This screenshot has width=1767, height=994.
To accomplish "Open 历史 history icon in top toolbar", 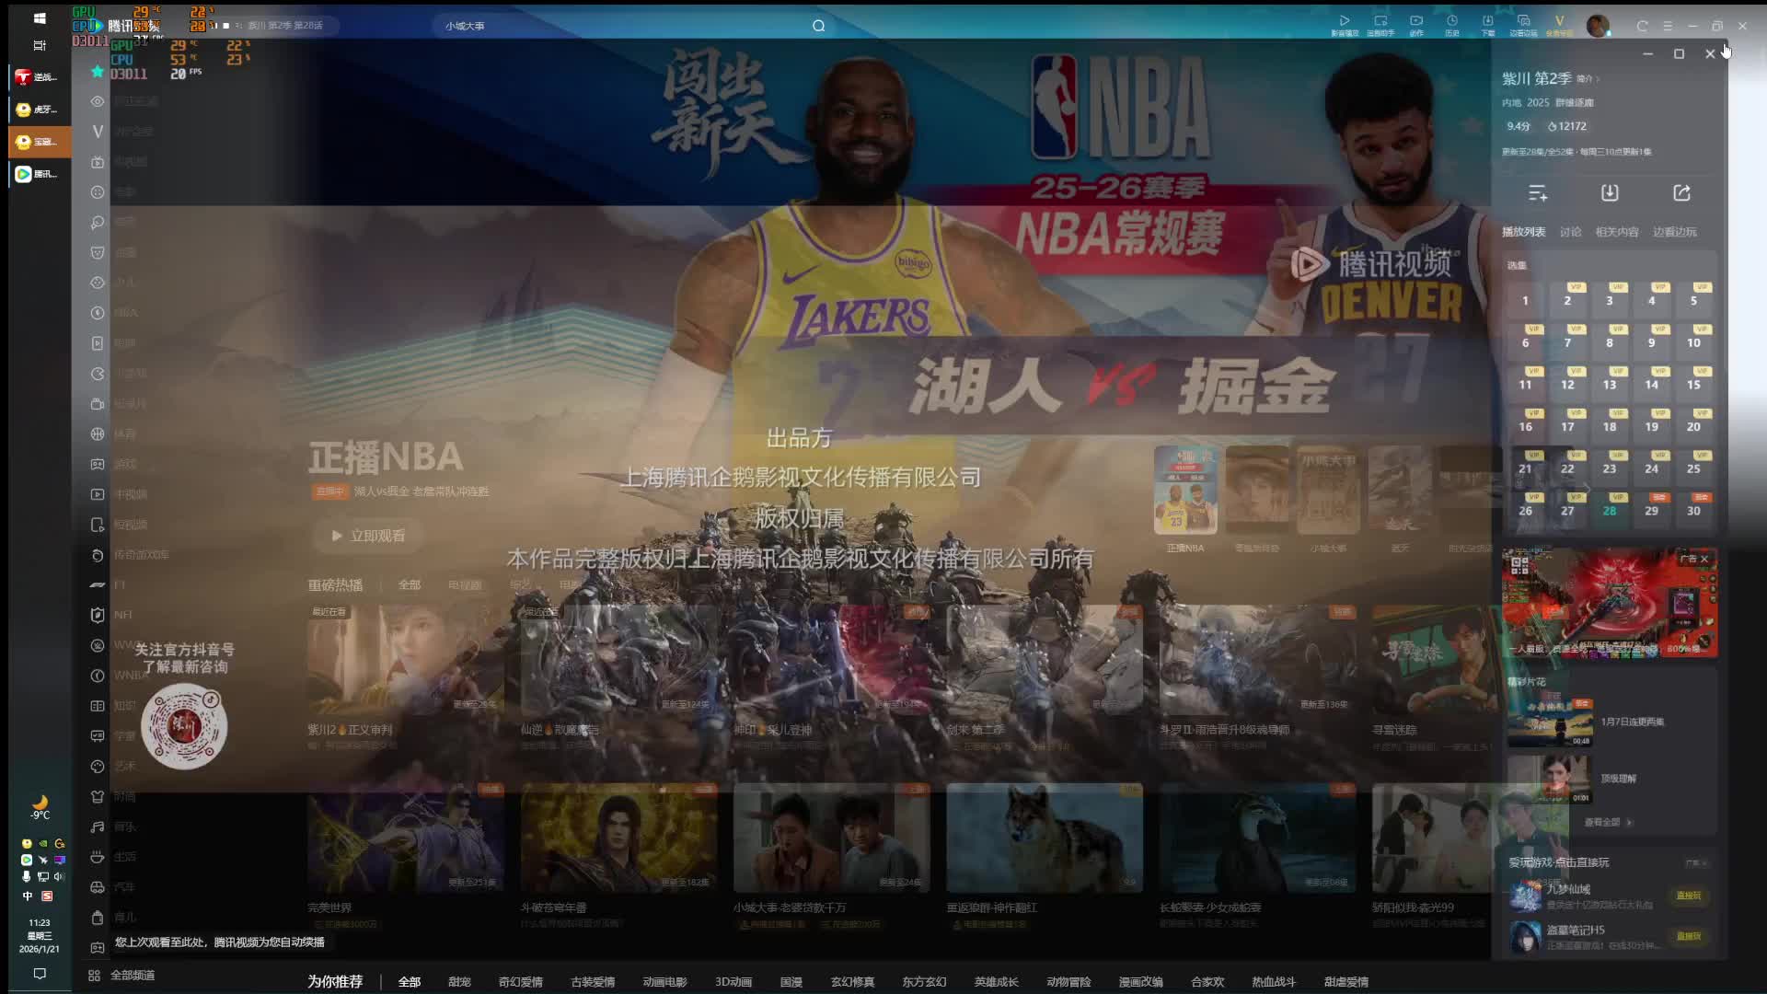I will pyautogui.click(x=1451, y=24).
